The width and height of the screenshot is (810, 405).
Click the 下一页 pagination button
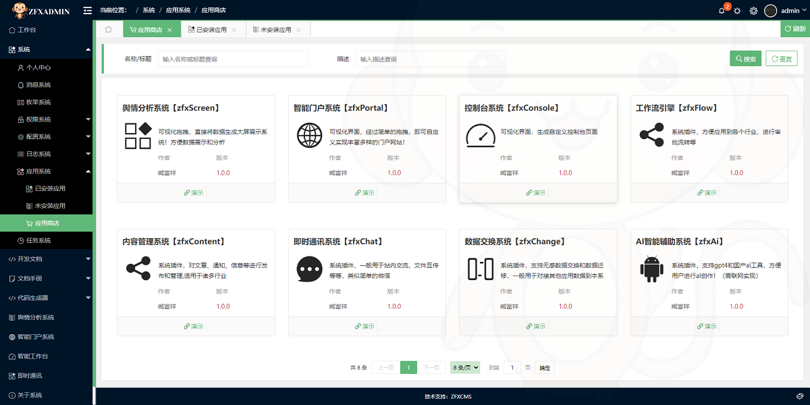432,368
